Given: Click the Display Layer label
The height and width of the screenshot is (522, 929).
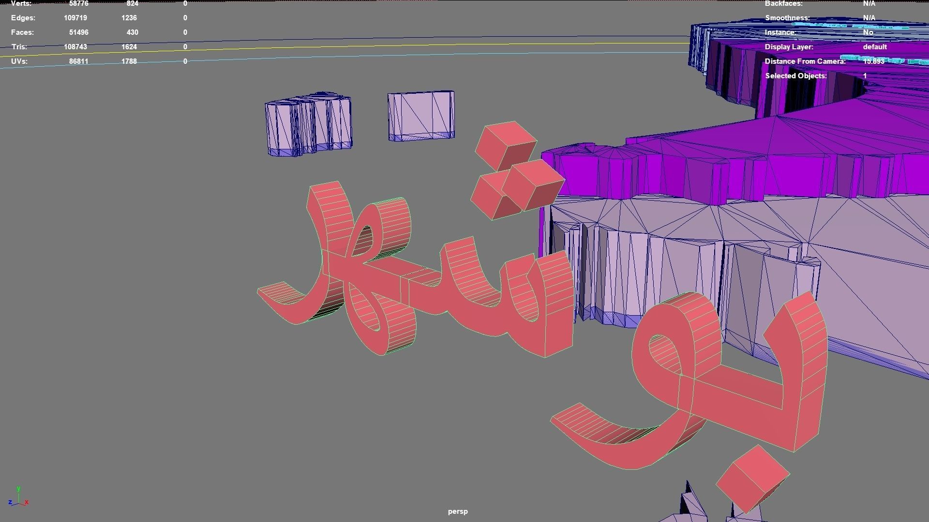Looking at the screenshot, I should [789, 47].
